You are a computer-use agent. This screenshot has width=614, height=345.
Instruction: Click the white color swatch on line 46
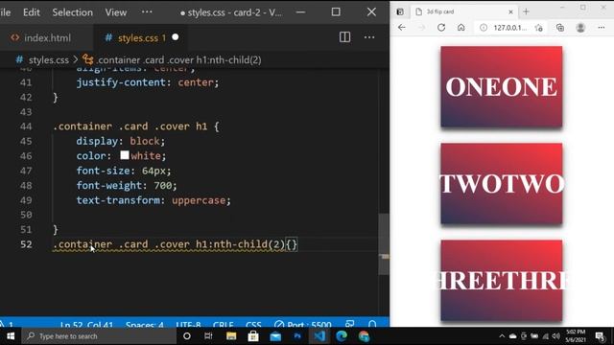[x=125, y=155]
